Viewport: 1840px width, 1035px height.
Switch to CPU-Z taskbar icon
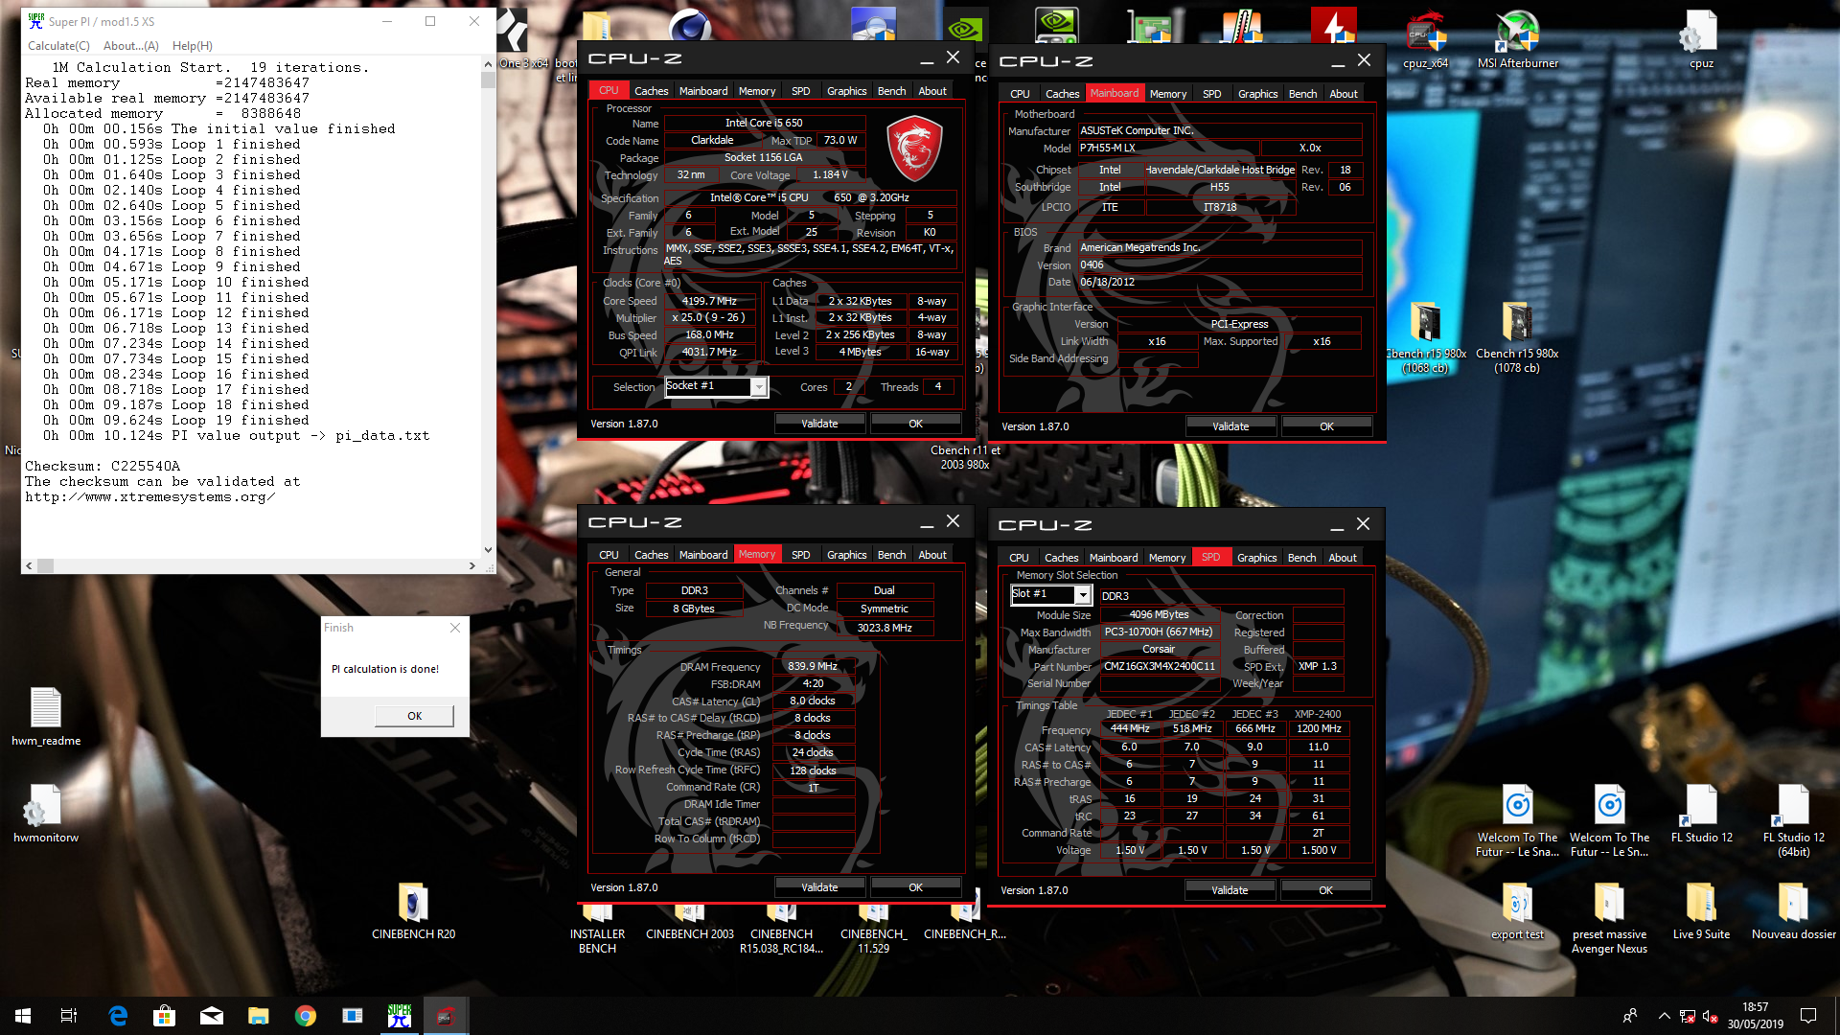pyautogui.click(x=446, y=1016)
